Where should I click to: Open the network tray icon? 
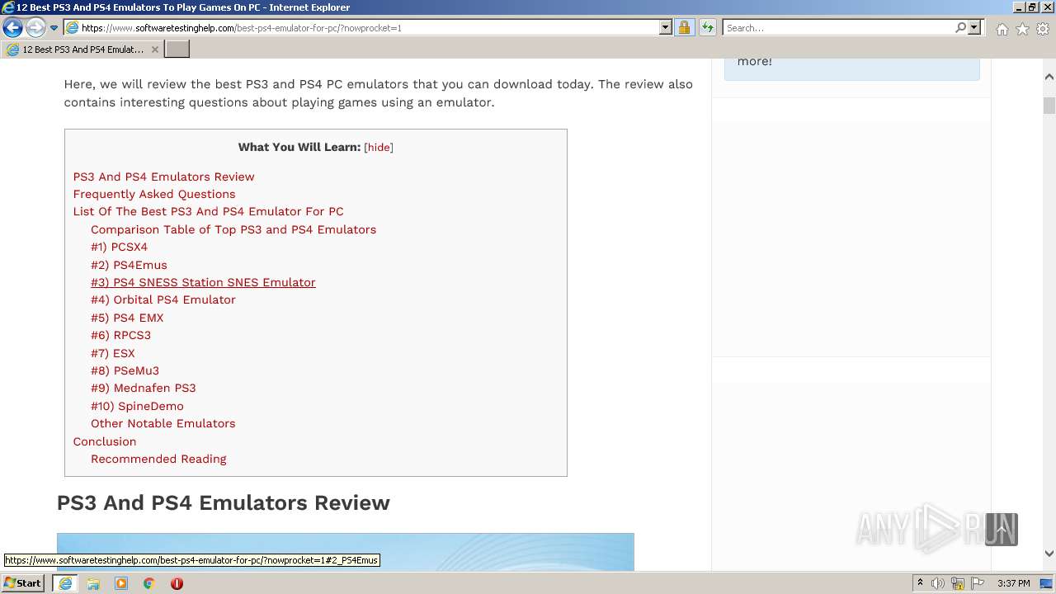pyautogui.click(x=958, y=583)
